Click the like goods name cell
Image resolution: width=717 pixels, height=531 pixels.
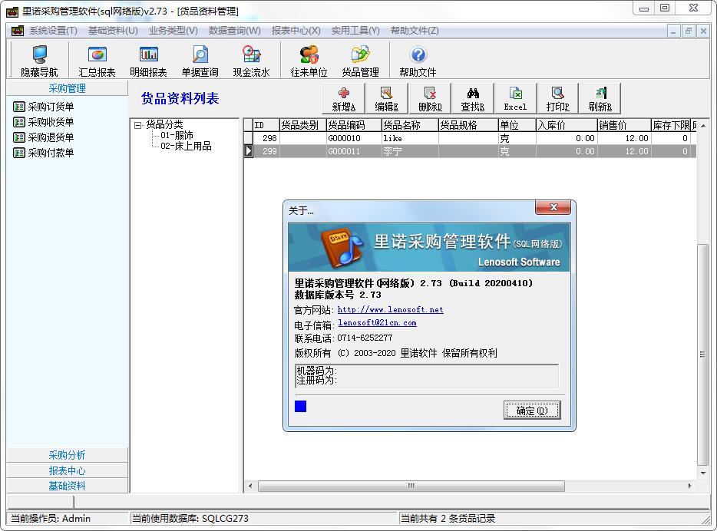[410, 138]
